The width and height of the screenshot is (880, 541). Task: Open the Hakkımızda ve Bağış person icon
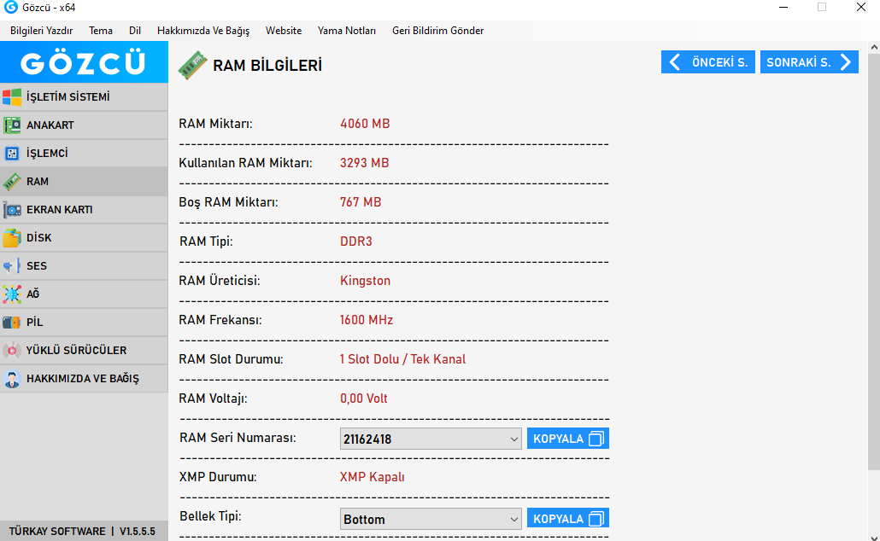tap(12, 379)
